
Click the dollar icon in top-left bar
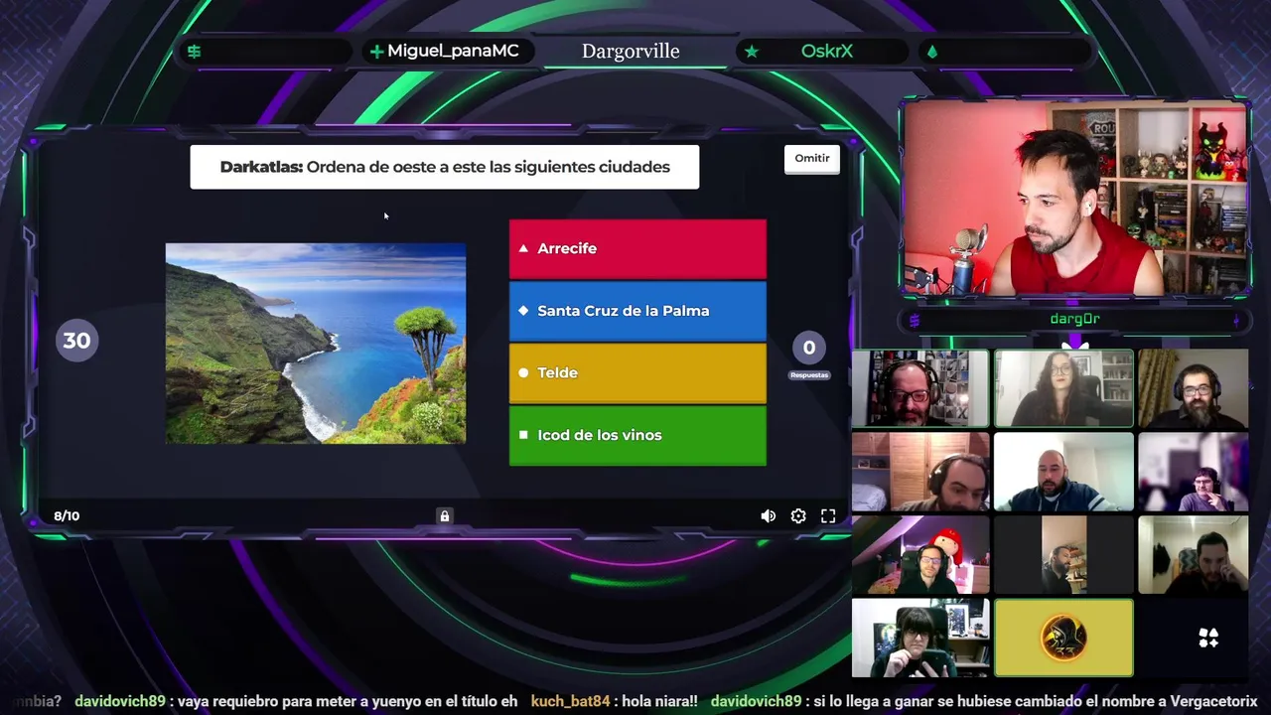(195, 52)
